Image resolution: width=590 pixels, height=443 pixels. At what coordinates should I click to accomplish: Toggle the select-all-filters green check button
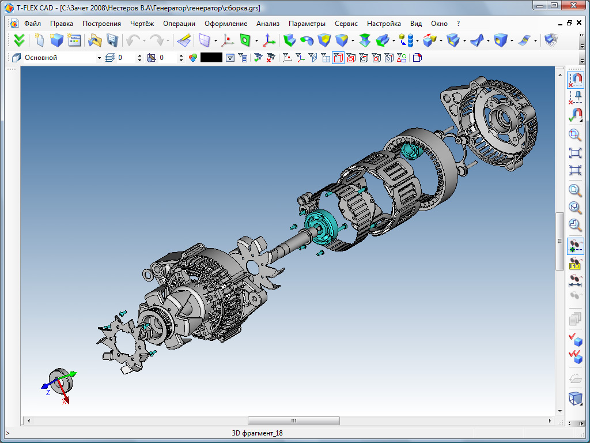[258, 58]
